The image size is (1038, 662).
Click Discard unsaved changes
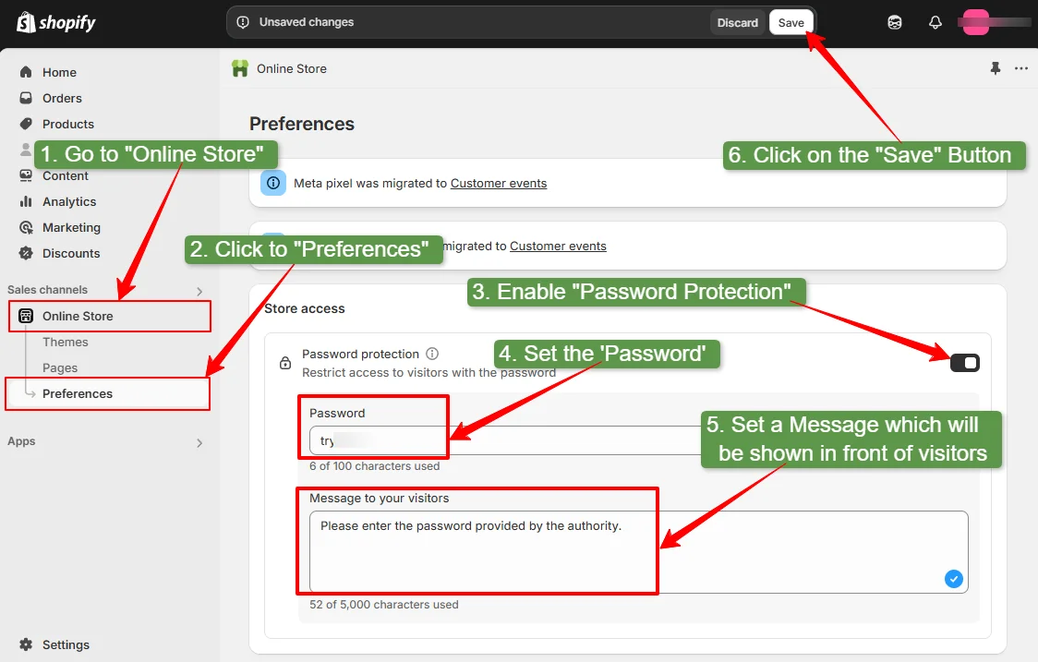coord(738,22)
